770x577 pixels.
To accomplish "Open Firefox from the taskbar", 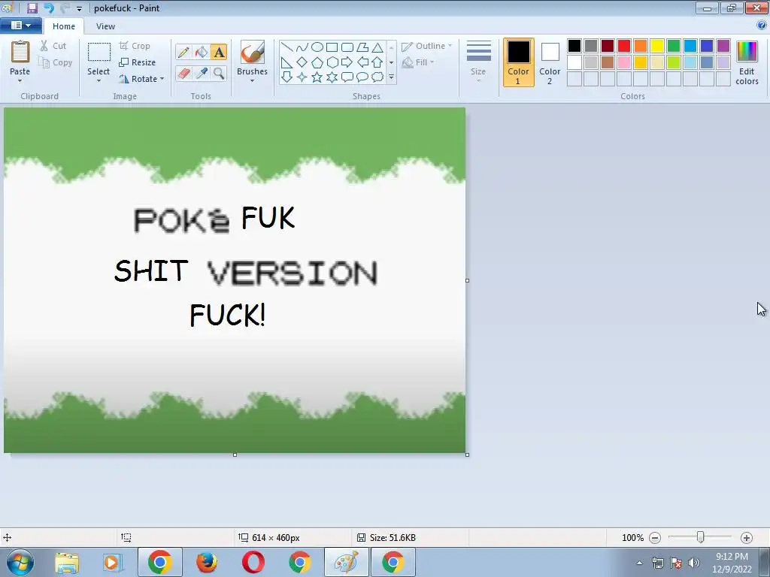I will point(207,562).
